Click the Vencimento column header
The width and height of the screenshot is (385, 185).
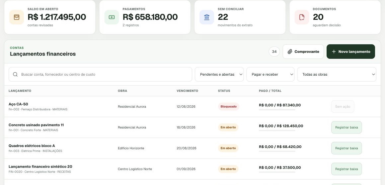(x=187, y=91)
